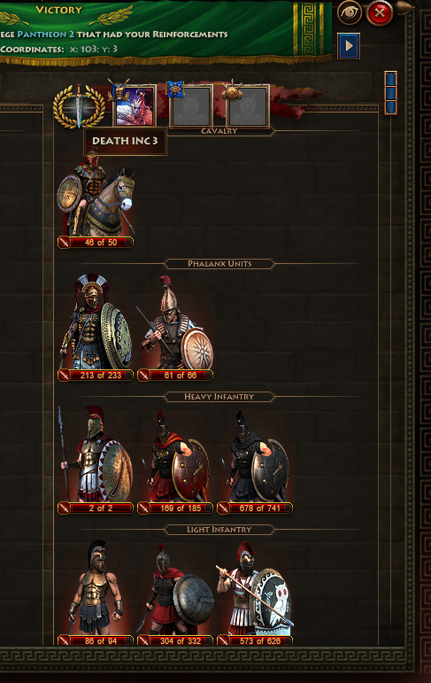431x683 pixels.
Task: Click the spearman unit showing 2 of 2
Action: pos(96,461)
